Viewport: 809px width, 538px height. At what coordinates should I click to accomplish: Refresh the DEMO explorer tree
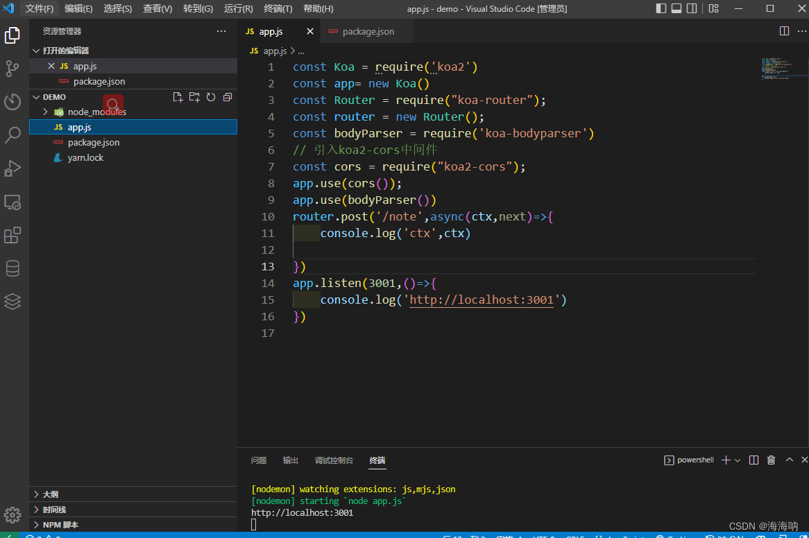[x=211, y=97]
